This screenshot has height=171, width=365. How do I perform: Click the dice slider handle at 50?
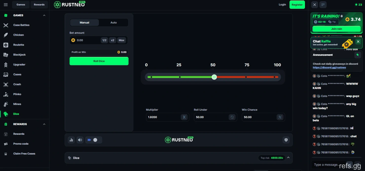tap(214, 77)
